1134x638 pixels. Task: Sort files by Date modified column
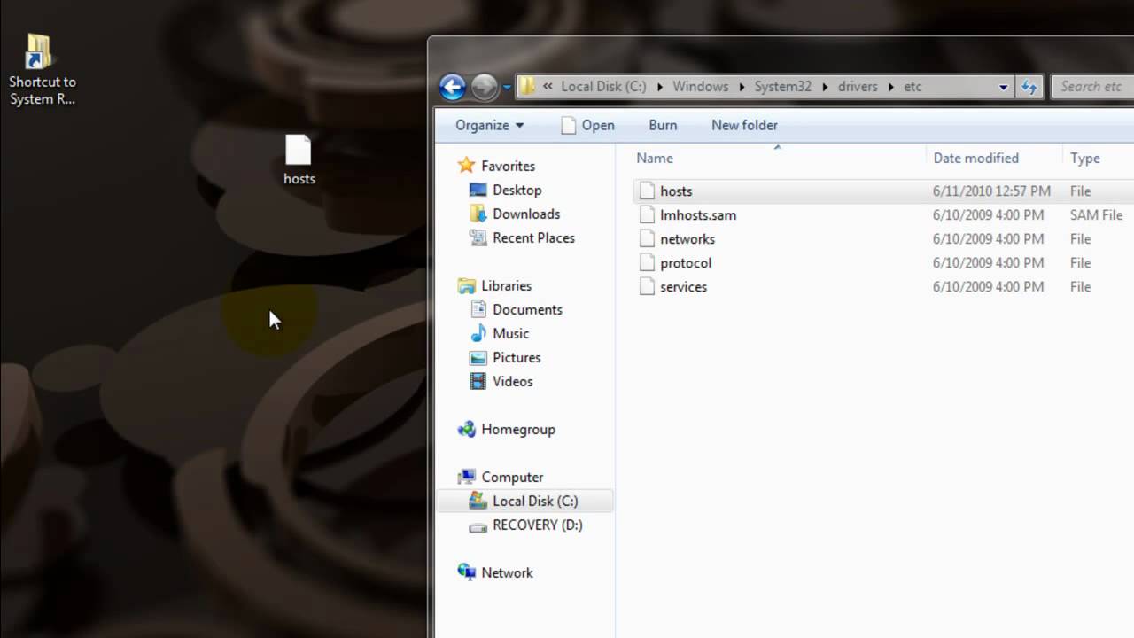click(975, 158)
